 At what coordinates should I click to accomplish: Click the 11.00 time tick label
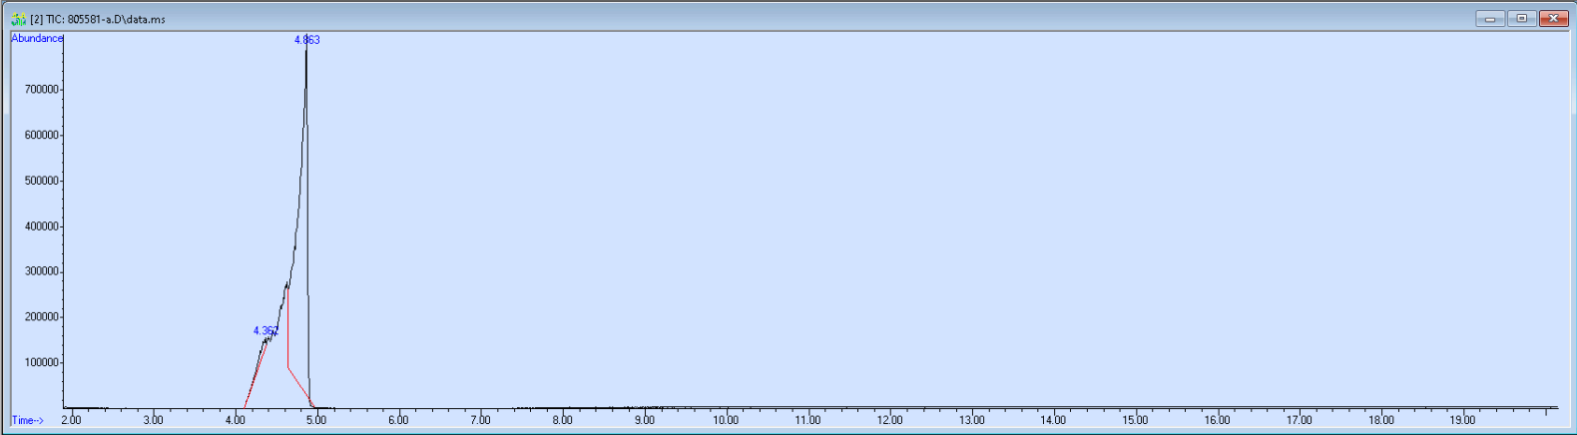click(807, 420)
